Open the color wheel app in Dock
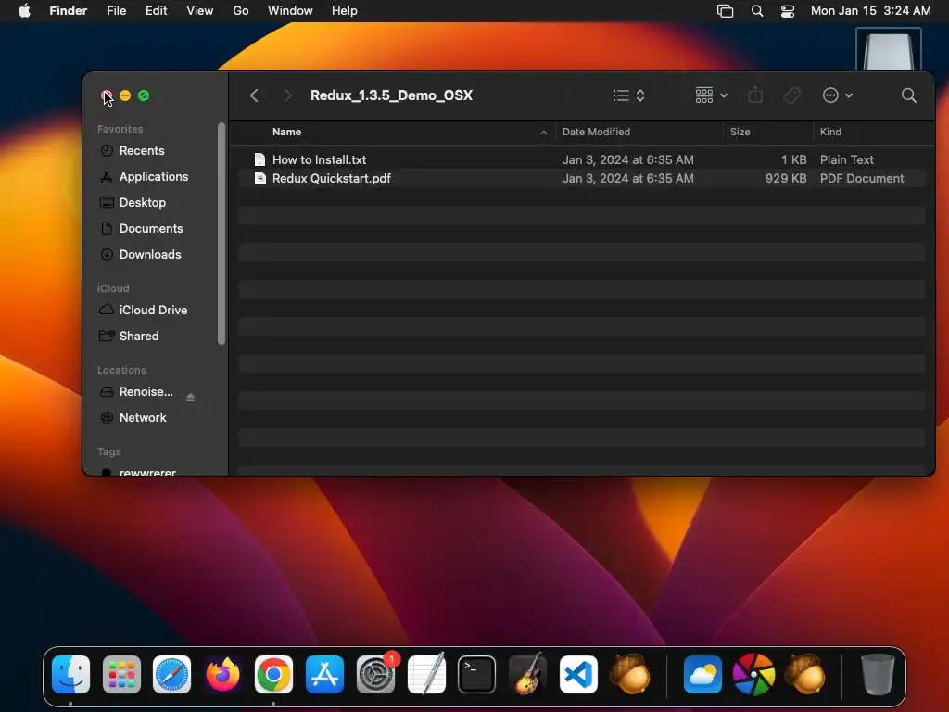 pos(753,675)
